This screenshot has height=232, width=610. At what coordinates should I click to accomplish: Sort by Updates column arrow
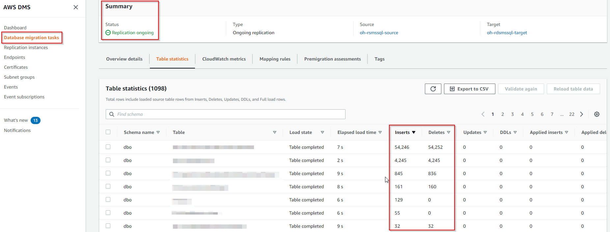click(x=485, y=132)
